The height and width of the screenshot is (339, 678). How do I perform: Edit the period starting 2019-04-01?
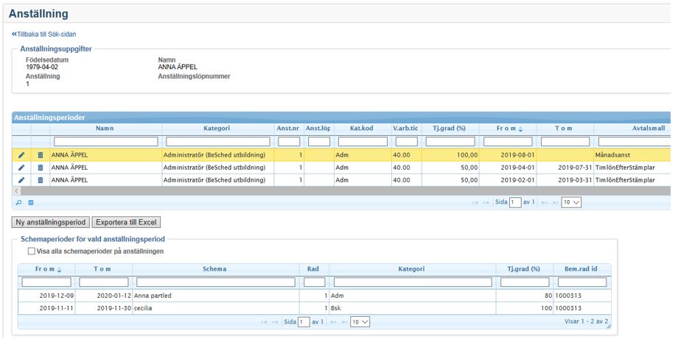[21, 167]
